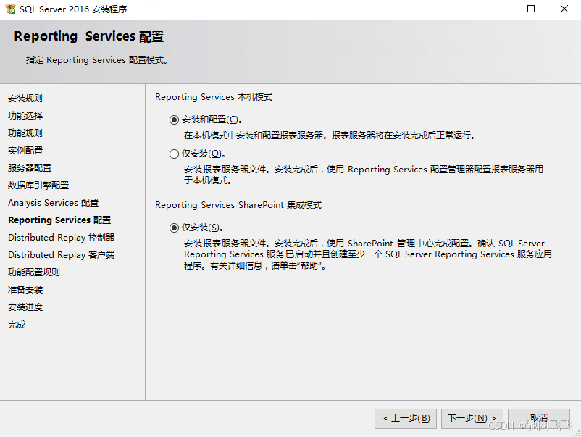
Task: Select 完成 sidebar entry
Action: (x=17, y=325)
